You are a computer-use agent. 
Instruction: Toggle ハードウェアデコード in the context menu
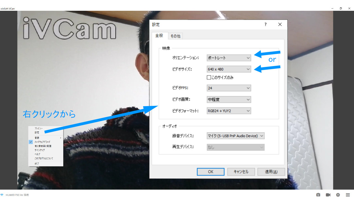pos(42,142)
